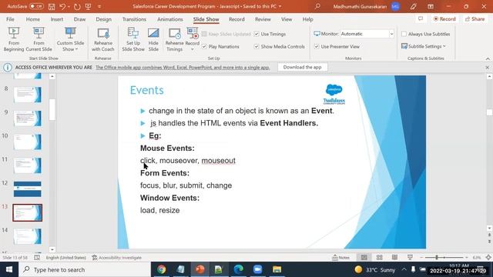
Task: Toggle Show Media Controls checkbox
Action: (x=257, y=46)
